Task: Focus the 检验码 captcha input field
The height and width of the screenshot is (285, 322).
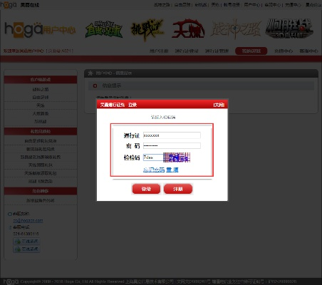Action: 153,157
